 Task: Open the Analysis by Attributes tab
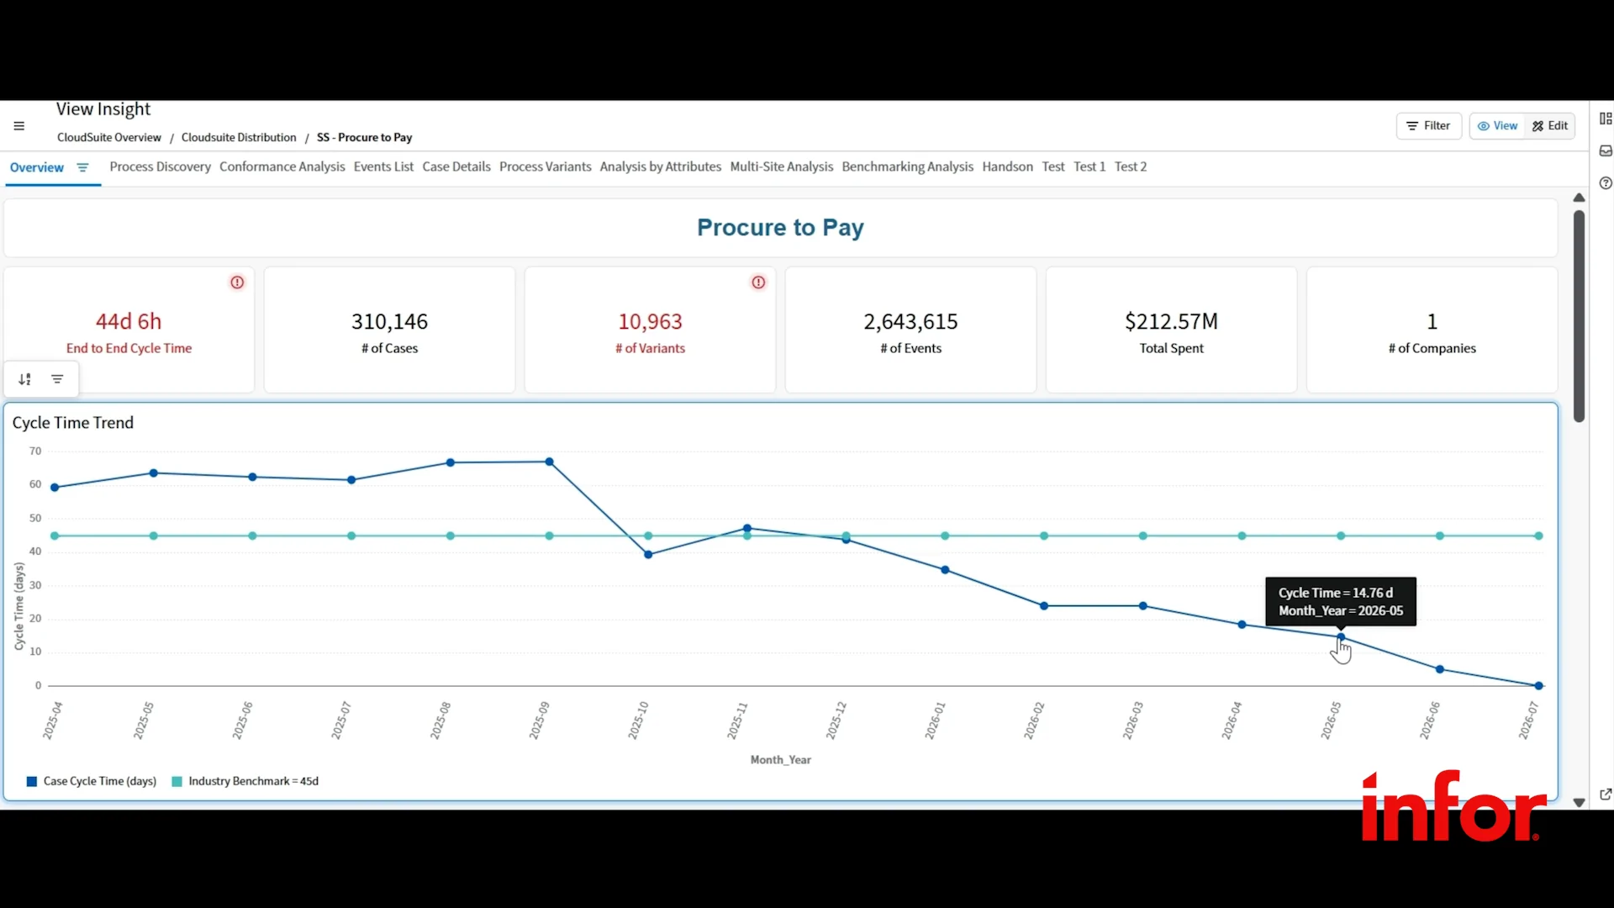click(x=661, y=166)
